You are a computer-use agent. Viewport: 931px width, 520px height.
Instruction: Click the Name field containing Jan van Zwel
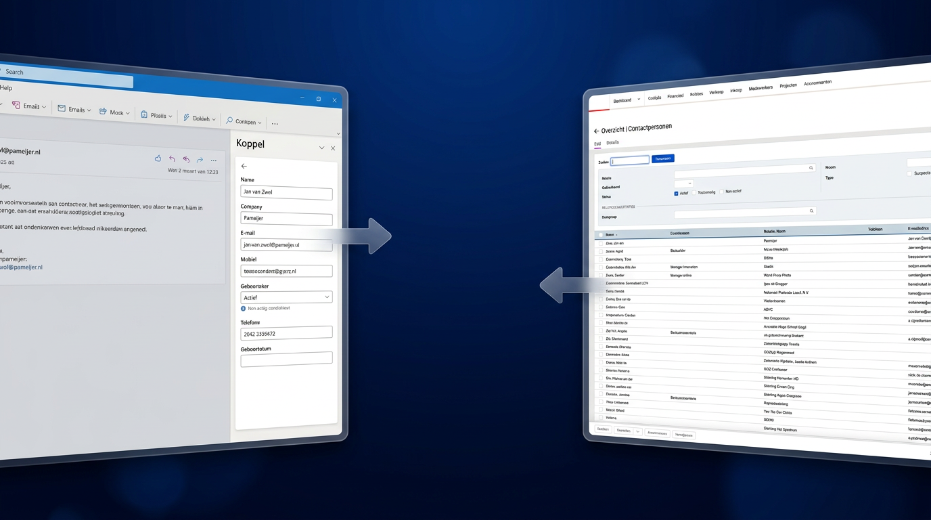286,192
